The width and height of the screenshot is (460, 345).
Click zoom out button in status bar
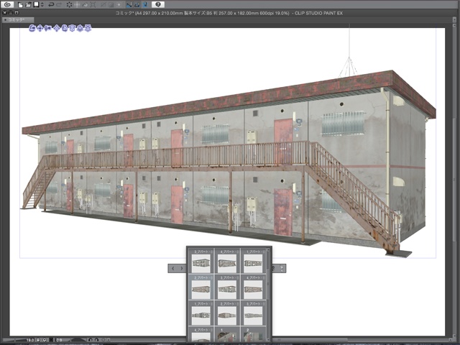point(38,340)
